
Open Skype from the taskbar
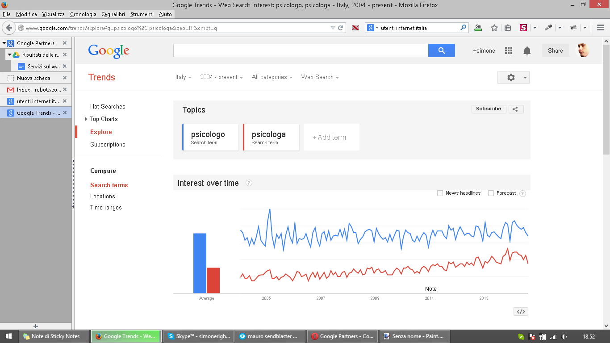pos(198,336)
